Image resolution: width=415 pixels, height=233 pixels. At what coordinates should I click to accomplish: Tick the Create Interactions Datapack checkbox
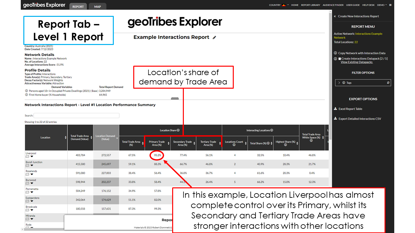(x=339, y=59)
